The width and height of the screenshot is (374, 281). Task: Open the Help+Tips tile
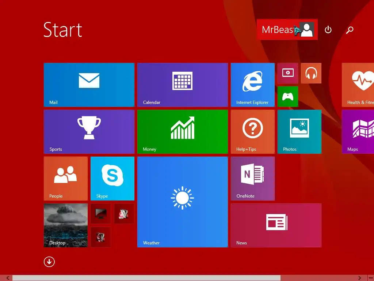253,132
